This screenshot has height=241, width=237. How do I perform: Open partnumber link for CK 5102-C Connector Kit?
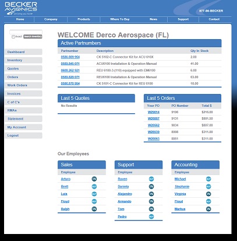click(x=70, y=57)
